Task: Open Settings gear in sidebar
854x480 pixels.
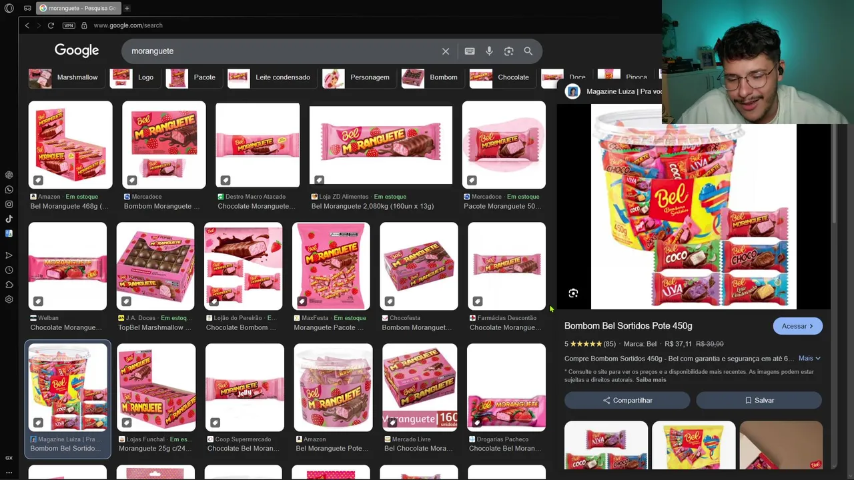Action: point(9,299)
